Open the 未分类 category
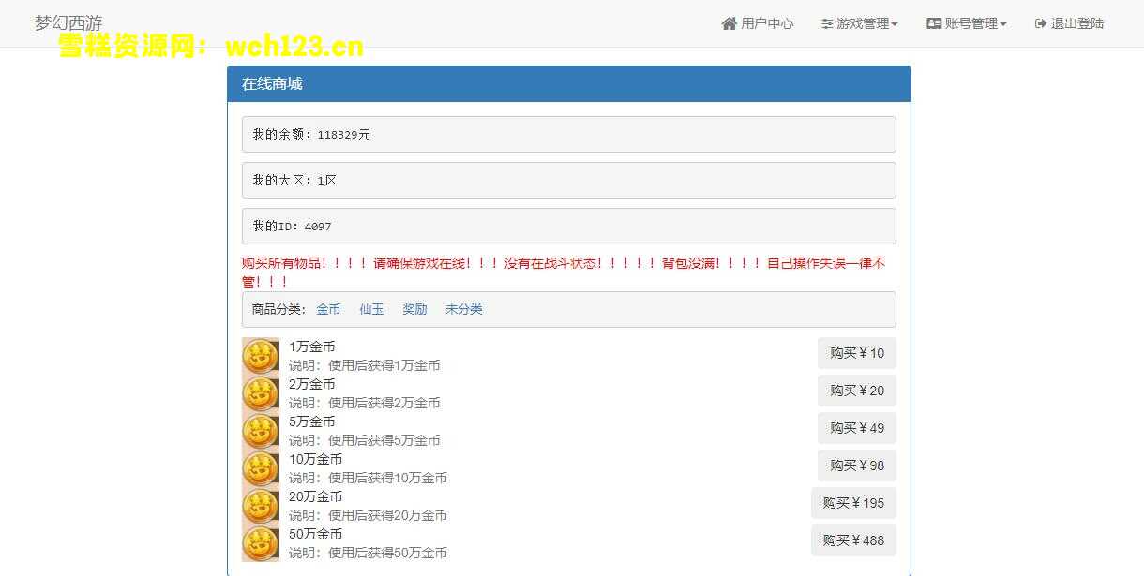The height and width of the screenshot is (576, 1144). point(463,309)
